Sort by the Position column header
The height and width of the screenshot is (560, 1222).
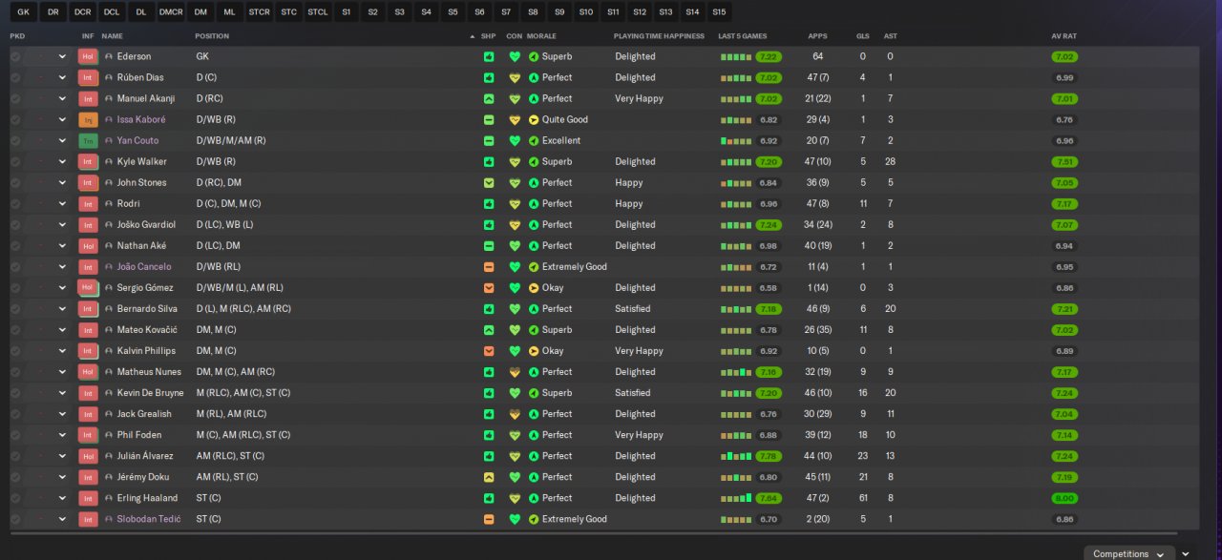click(x=212, y=36)
